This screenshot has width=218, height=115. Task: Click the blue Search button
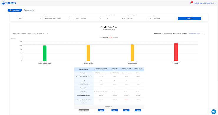[x=189, y=18]
